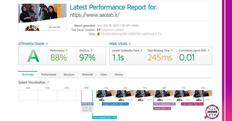Click the Structure score help icon
Image resolution: width=232 pixels, height=121 pixels.
(x=92, y=50)
